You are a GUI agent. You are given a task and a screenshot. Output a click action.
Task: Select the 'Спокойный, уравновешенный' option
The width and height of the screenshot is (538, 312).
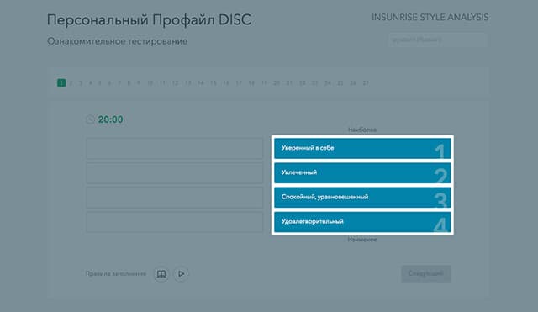pos(362,198)
